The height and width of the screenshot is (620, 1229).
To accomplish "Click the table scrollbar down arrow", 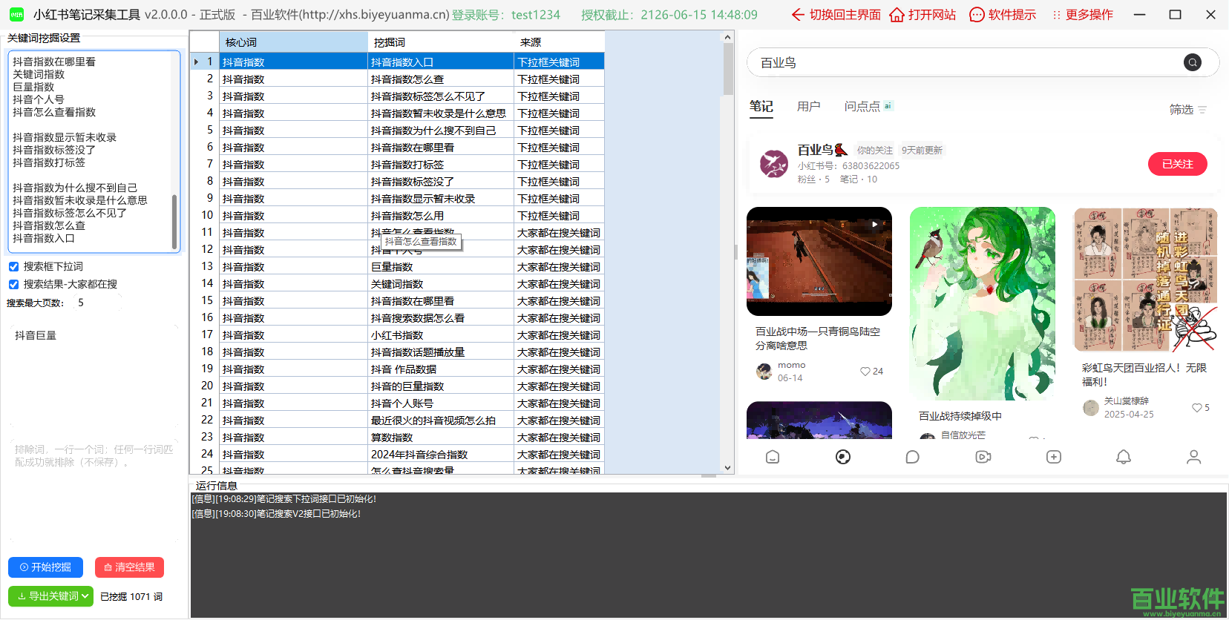I will pos(728,468).
